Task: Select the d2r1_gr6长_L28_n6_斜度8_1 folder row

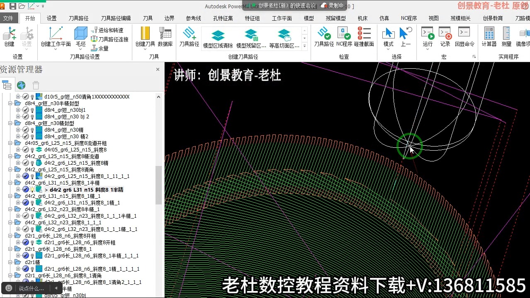Action: 58,249
